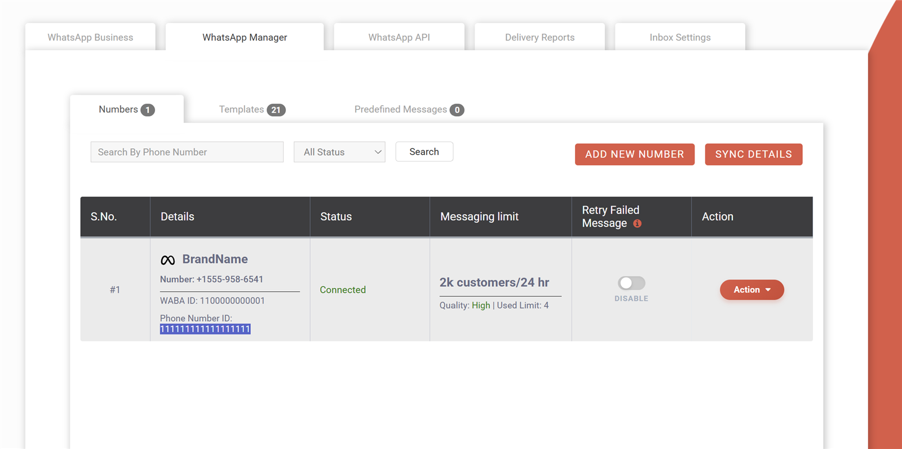This screenshot has width=902, height=449.
Task: Click the Number: +1555-958-6541 text
Action: (211, 279)
